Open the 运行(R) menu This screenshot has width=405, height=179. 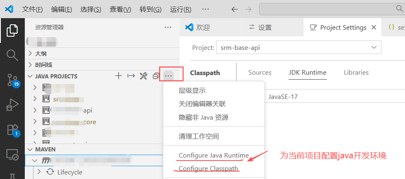click(181, 9)
